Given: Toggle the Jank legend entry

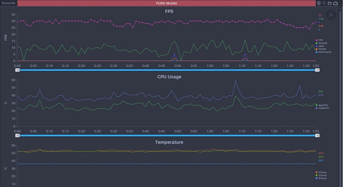Looking at the screenshot, I should 320,46.
